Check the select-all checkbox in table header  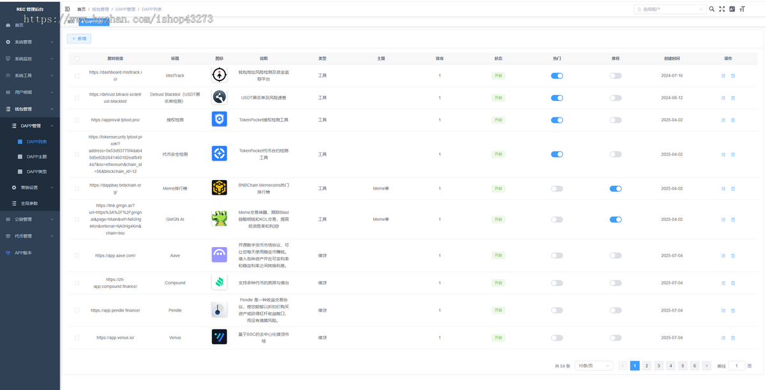pos(77,58)
